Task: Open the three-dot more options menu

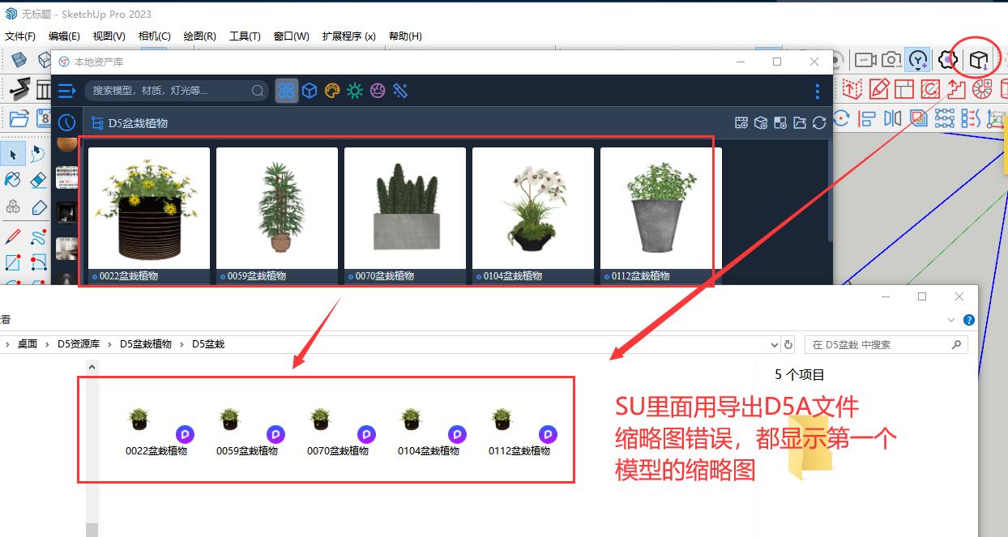Action: (817, 91)
